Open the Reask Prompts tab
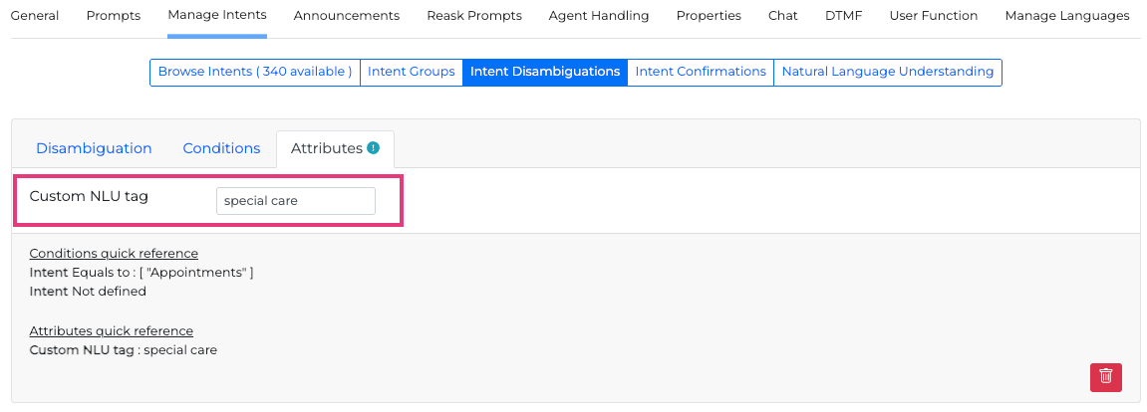The image size is (1147, 412). click(474, 16)
